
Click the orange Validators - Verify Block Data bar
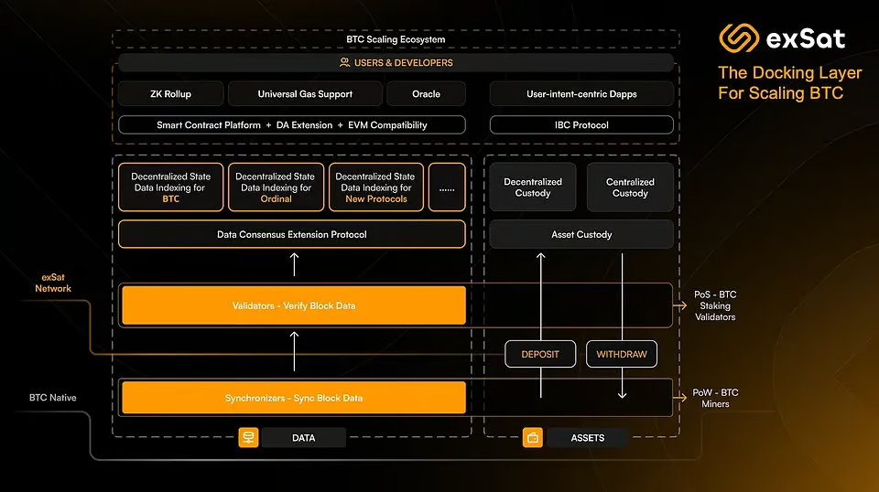(x=293, y=305)
